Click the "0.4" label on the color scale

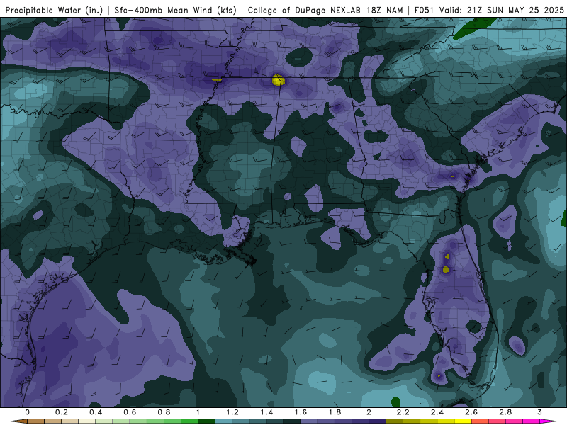pyautogui.click(x=96, y=412)
